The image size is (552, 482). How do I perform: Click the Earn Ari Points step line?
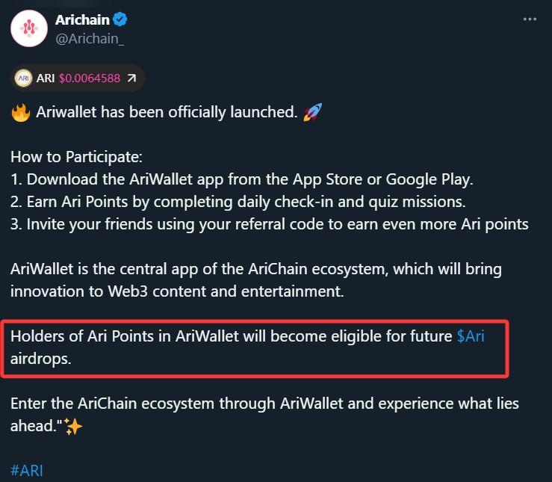[x=238, y=202]
